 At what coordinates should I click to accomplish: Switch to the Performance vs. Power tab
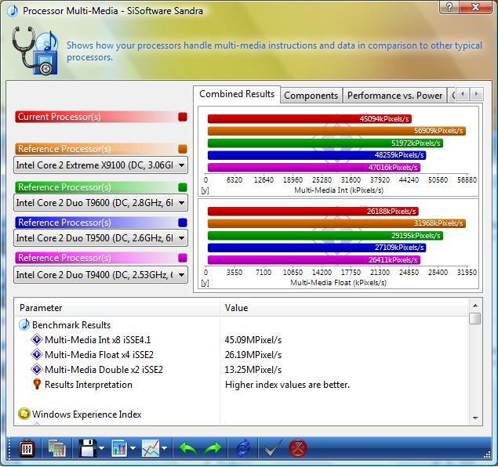394,95
